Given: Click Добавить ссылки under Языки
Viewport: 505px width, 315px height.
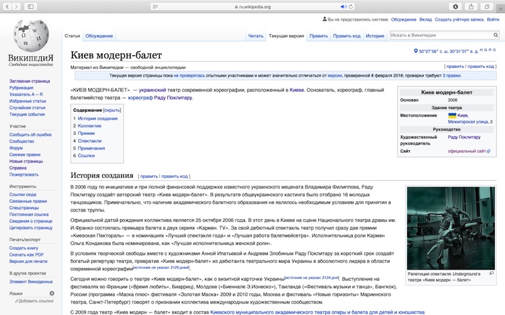Looking at the screenshot, I should click(36, 301).
